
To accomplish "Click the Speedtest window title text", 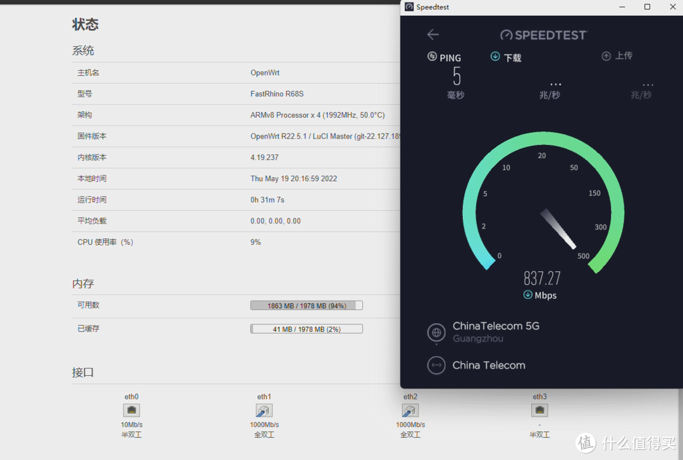I will pyautogui.click(x=433, y=7).
